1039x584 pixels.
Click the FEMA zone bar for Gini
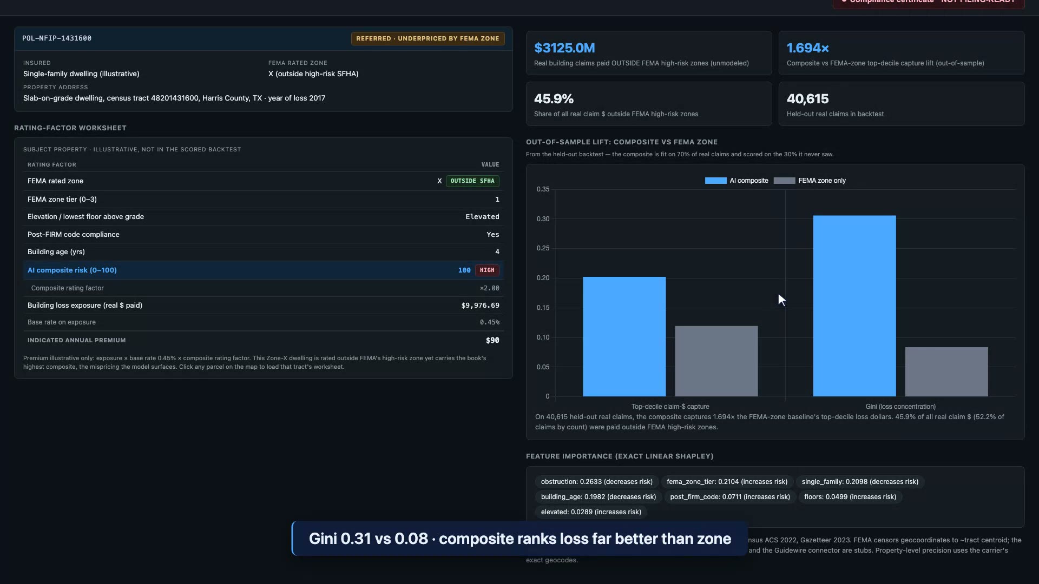[x=946, y=372]
